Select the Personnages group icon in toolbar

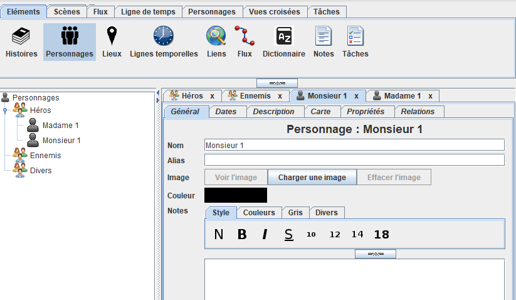[70, 36]
